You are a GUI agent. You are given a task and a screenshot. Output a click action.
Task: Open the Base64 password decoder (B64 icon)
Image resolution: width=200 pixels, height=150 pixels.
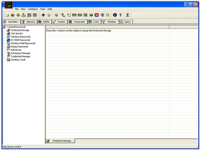[x=63, y=15]
